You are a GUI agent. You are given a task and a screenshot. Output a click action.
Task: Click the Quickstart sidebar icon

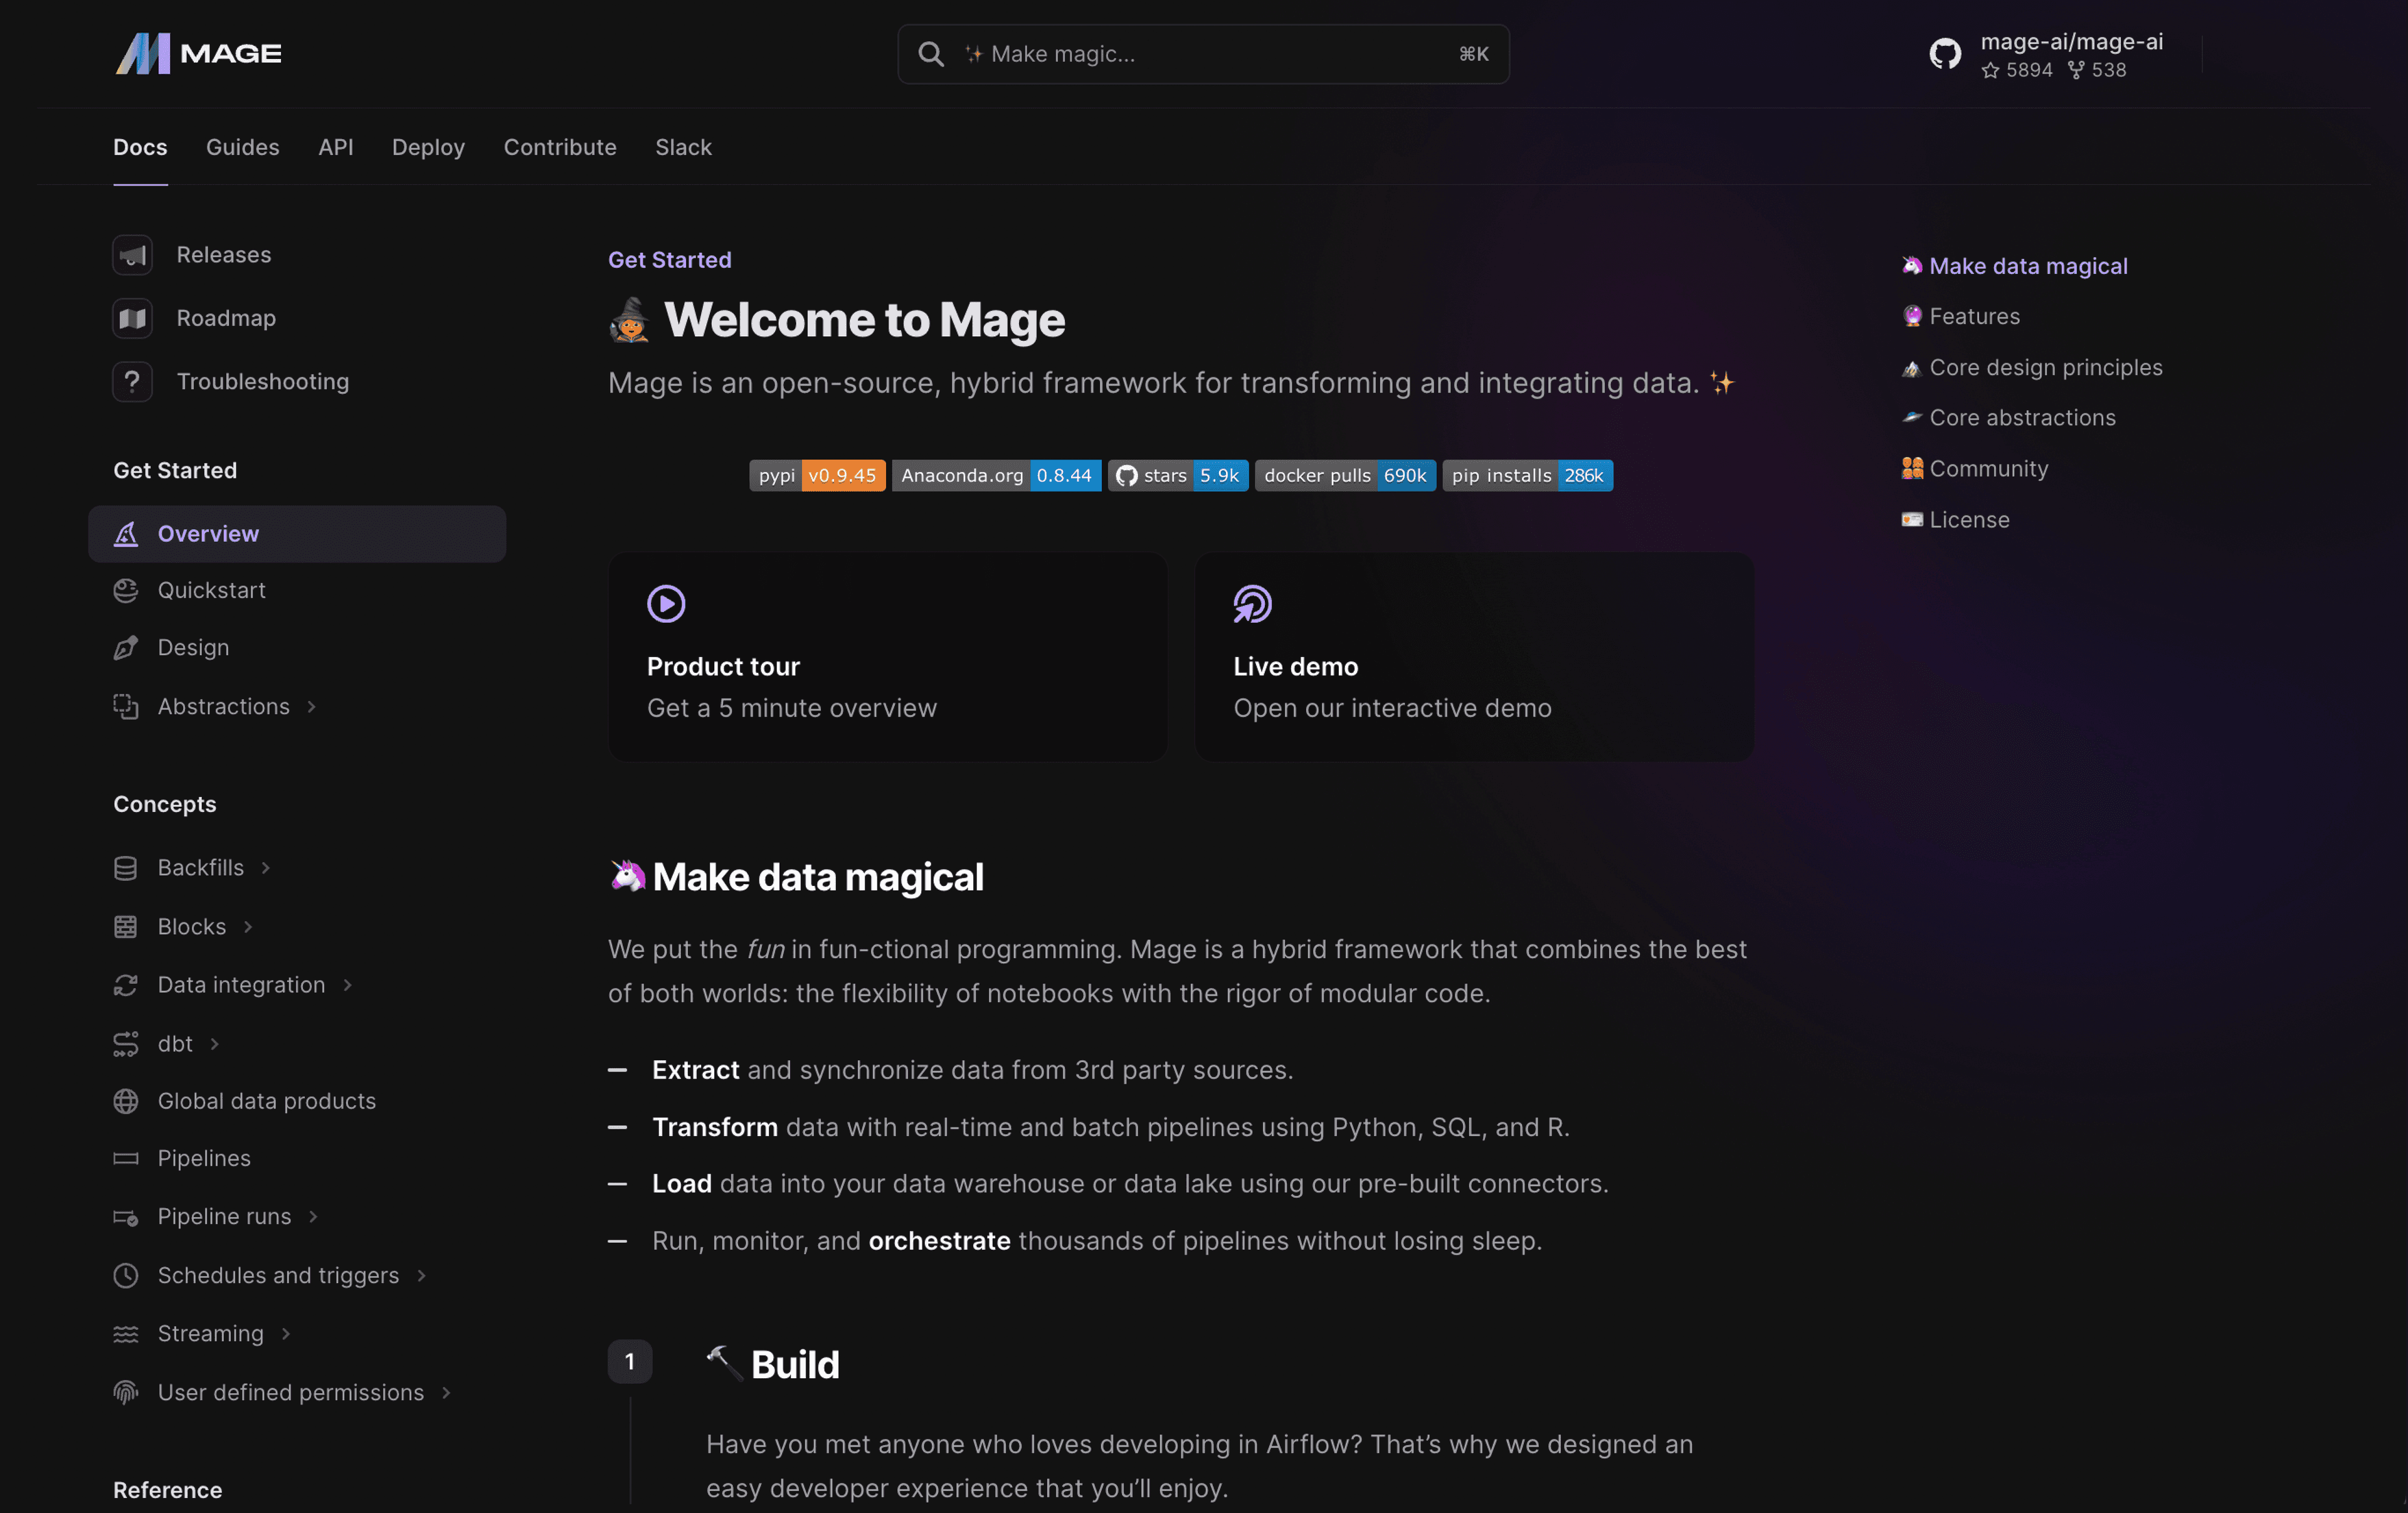(125, 591)
